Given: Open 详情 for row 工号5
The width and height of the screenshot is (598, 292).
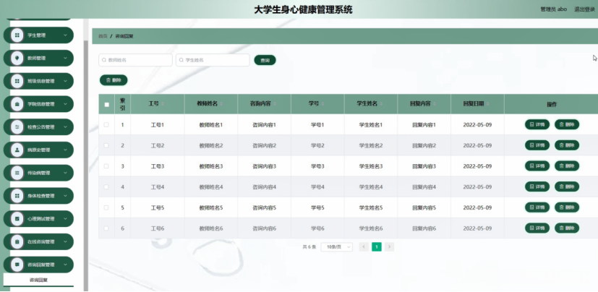Looking at the screenshot, I should (x=537, y=207).
